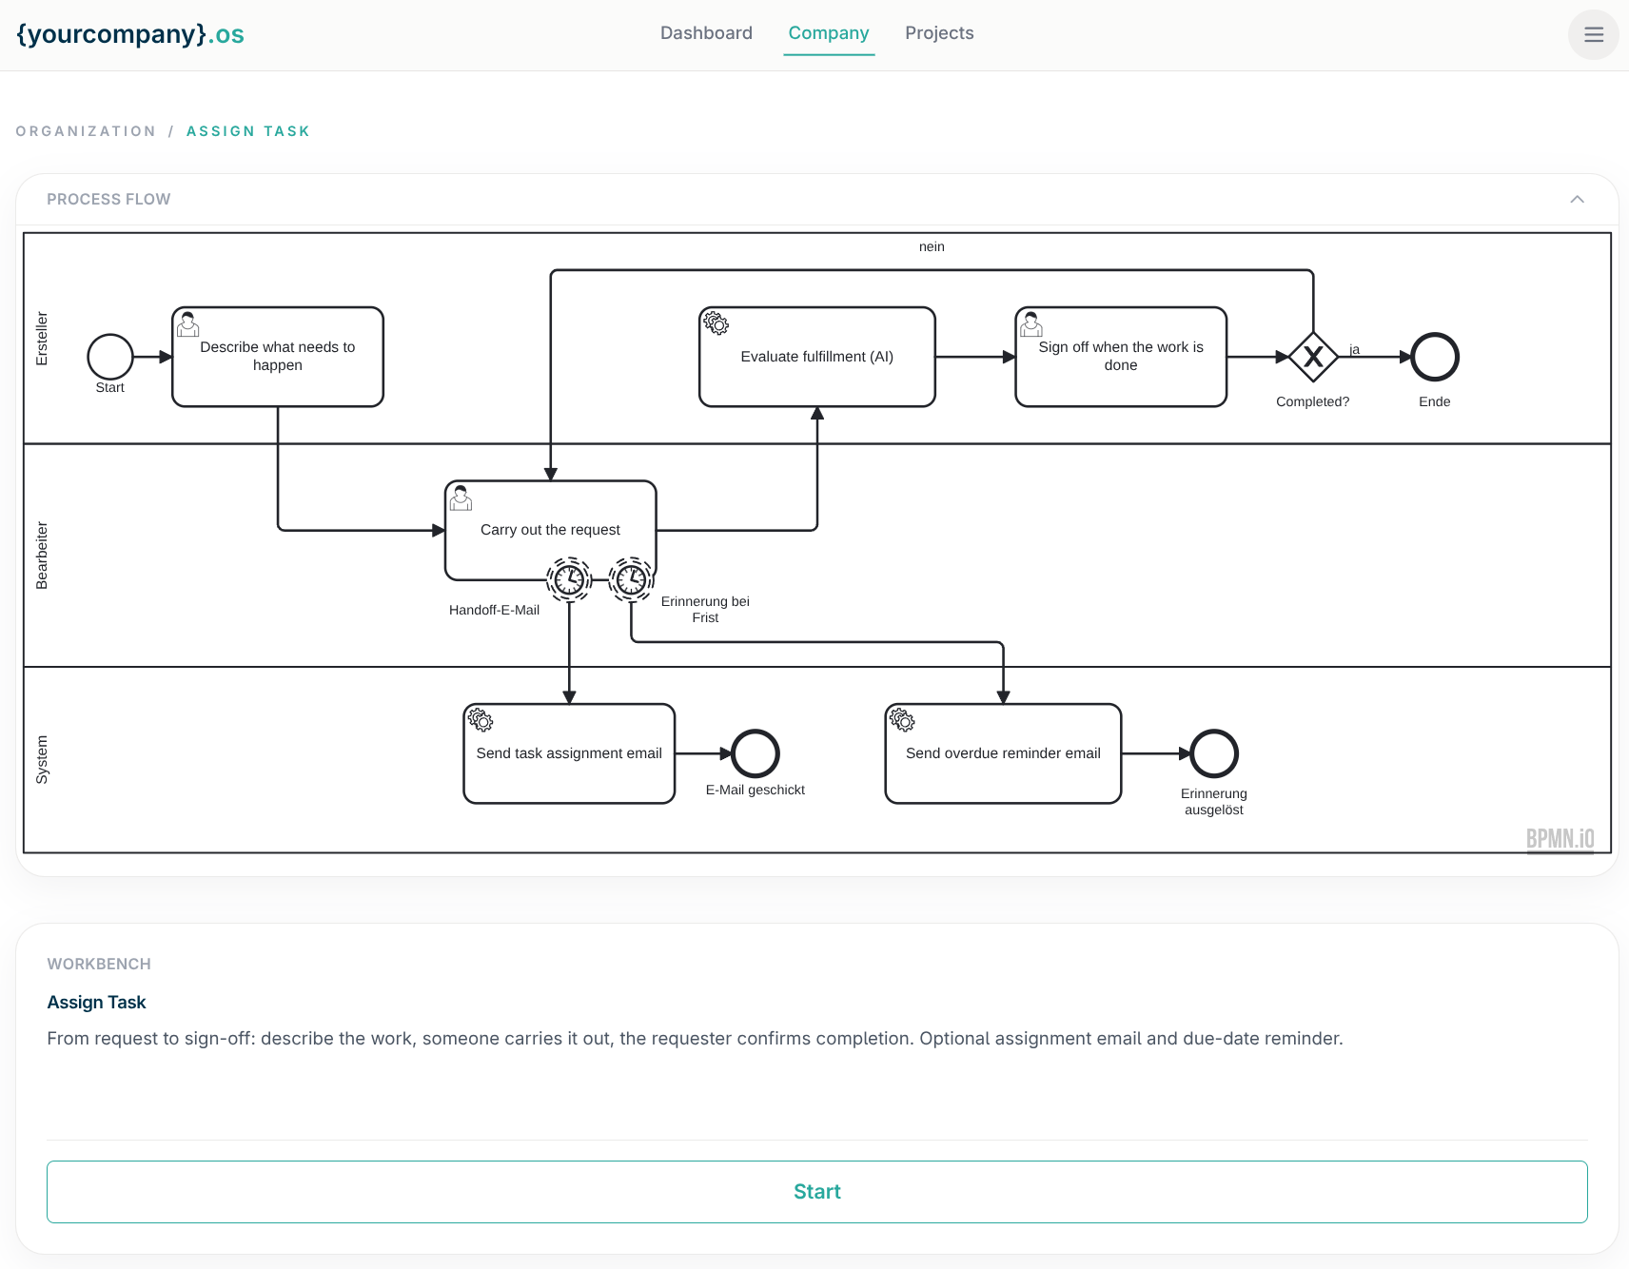Click gear icon on Send task assignment email
1629x1269 pixels.
coord(481,720)
